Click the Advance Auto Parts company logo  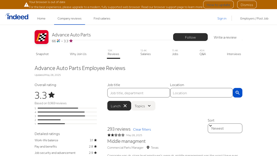[x=42, y=37]
